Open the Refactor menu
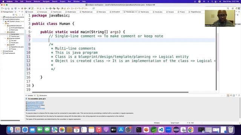 pos(37,1)
